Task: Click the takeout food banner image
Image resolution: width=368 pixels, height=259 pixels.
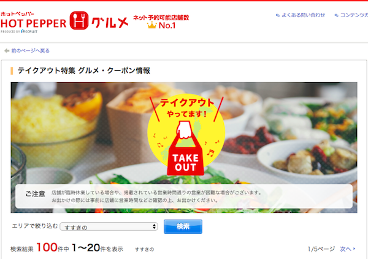Action: click(x=184, y=147)
